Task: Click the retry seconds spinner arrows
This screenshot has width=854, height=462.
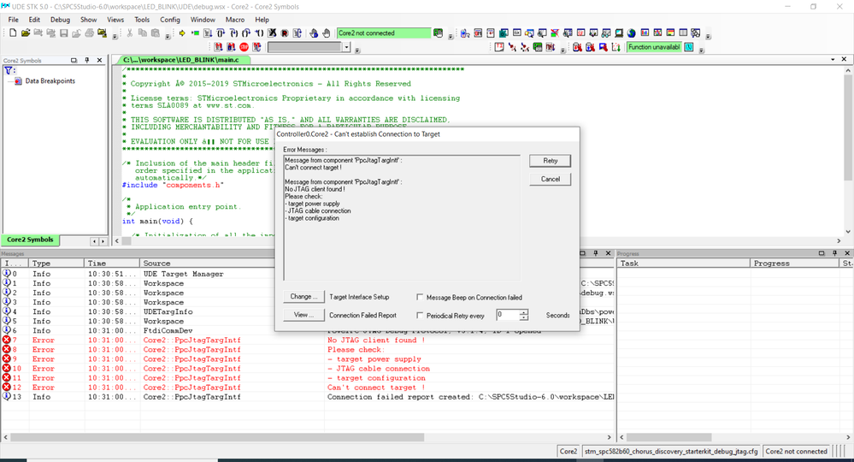Action: pos(524,315)
